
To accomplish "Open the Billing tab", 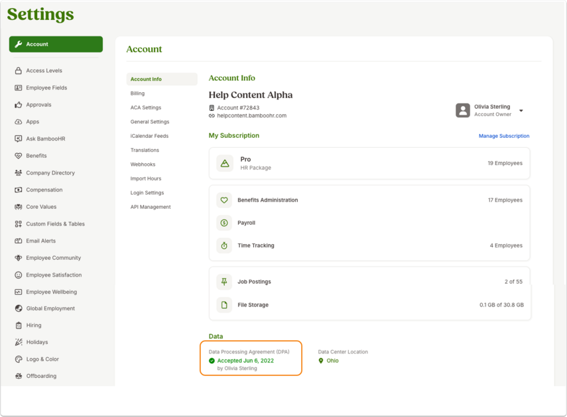I will tap(137, 93).
